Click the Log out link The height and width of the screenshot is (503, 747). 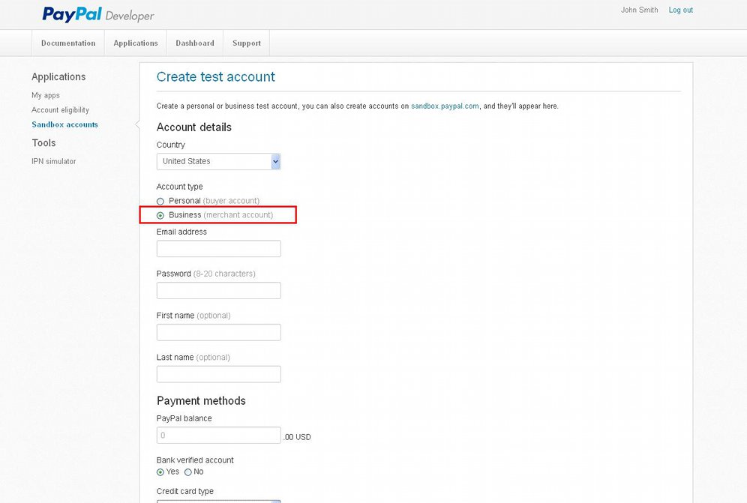click(x=680, y=10)
